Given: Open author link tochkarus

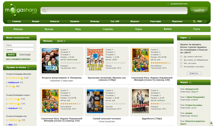Looking at the screenshot, I should point(161,100).
